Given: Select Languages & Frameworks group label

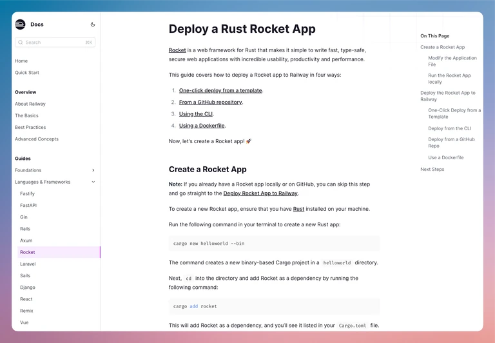Looking at the screenshot, I should pyautogui.click(x=43, y=182).
